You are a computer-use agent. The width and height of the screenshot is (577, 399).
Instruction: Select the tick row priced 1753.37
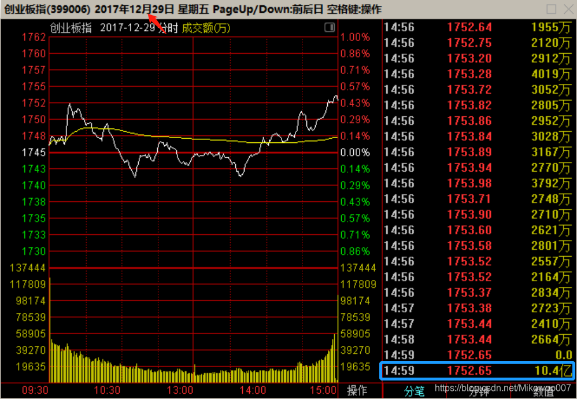478,293
